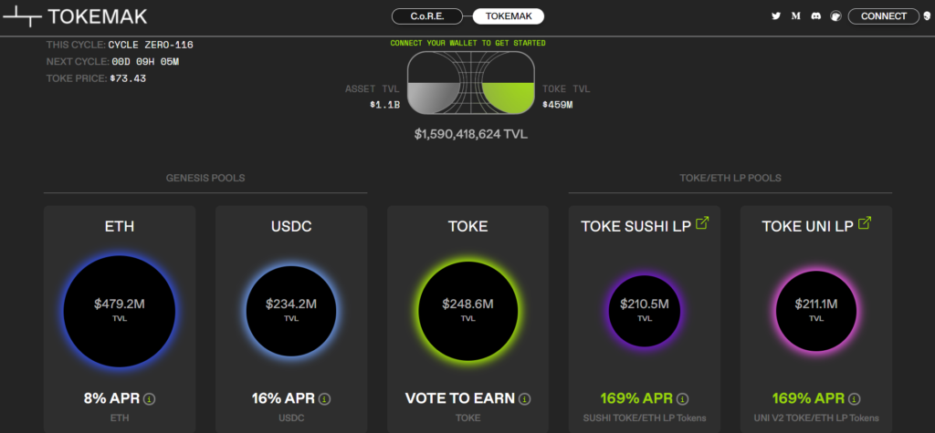
Task: Click the skull icon beside Connect
Action: 926,16
